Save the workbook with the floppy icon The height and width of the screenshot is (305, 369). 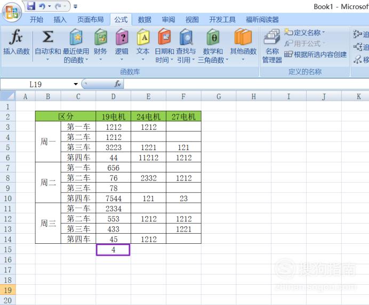(31, 6)
